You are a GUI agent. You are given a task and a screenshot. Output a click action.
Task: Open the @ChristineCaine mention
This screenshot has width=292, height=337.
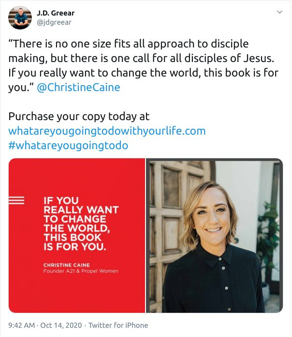point(78,88)
